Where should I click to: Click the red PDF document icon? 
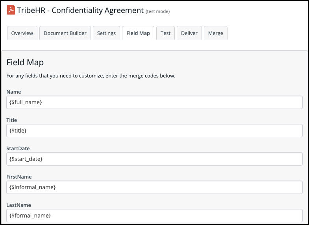(x=11, y=10)
